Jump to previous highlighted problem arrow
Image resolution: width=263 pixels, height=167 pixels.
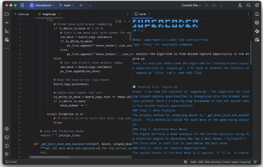[125, 22]
